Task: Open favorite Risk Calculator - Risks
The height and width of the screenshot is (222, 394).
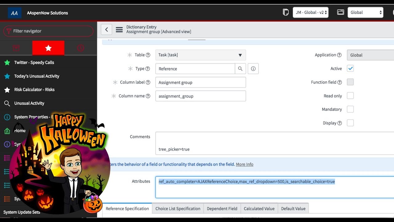Action: (x=34, y=90)
